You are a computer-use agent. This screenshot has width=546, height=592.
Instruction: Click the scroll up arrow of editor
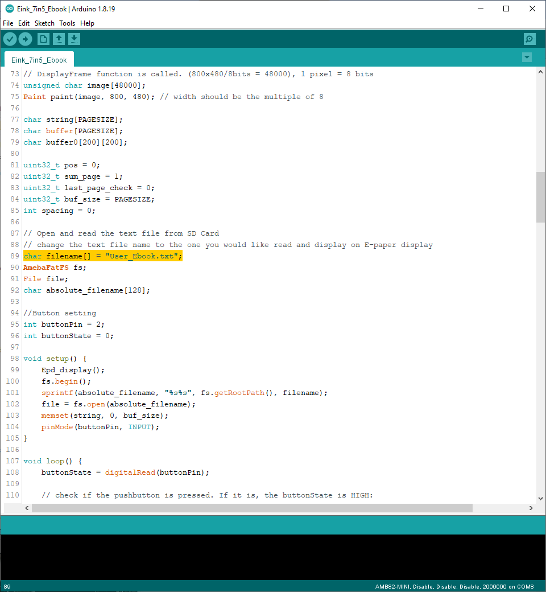(540, 73)
